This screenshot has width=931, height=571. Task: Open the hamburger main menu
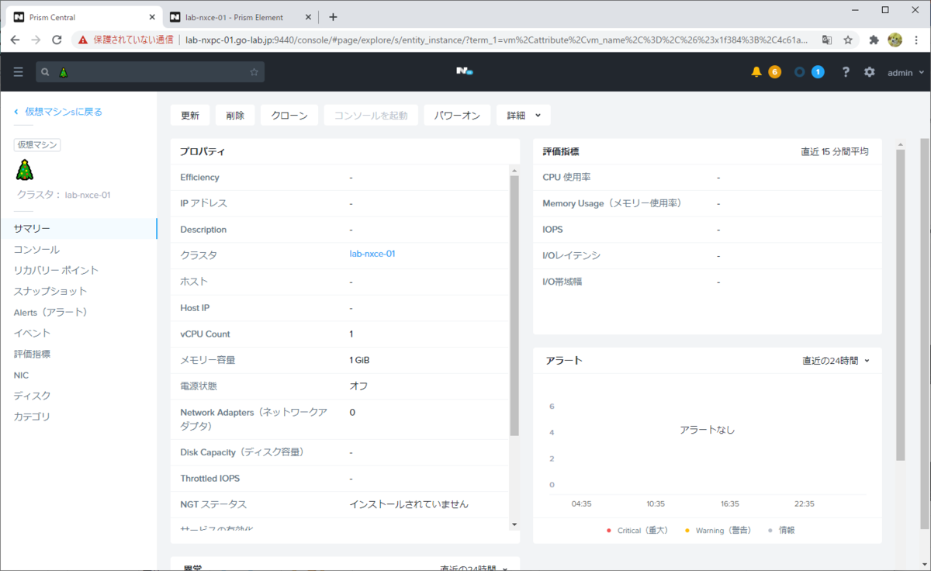pyautogui.click(x=19, y=72)
